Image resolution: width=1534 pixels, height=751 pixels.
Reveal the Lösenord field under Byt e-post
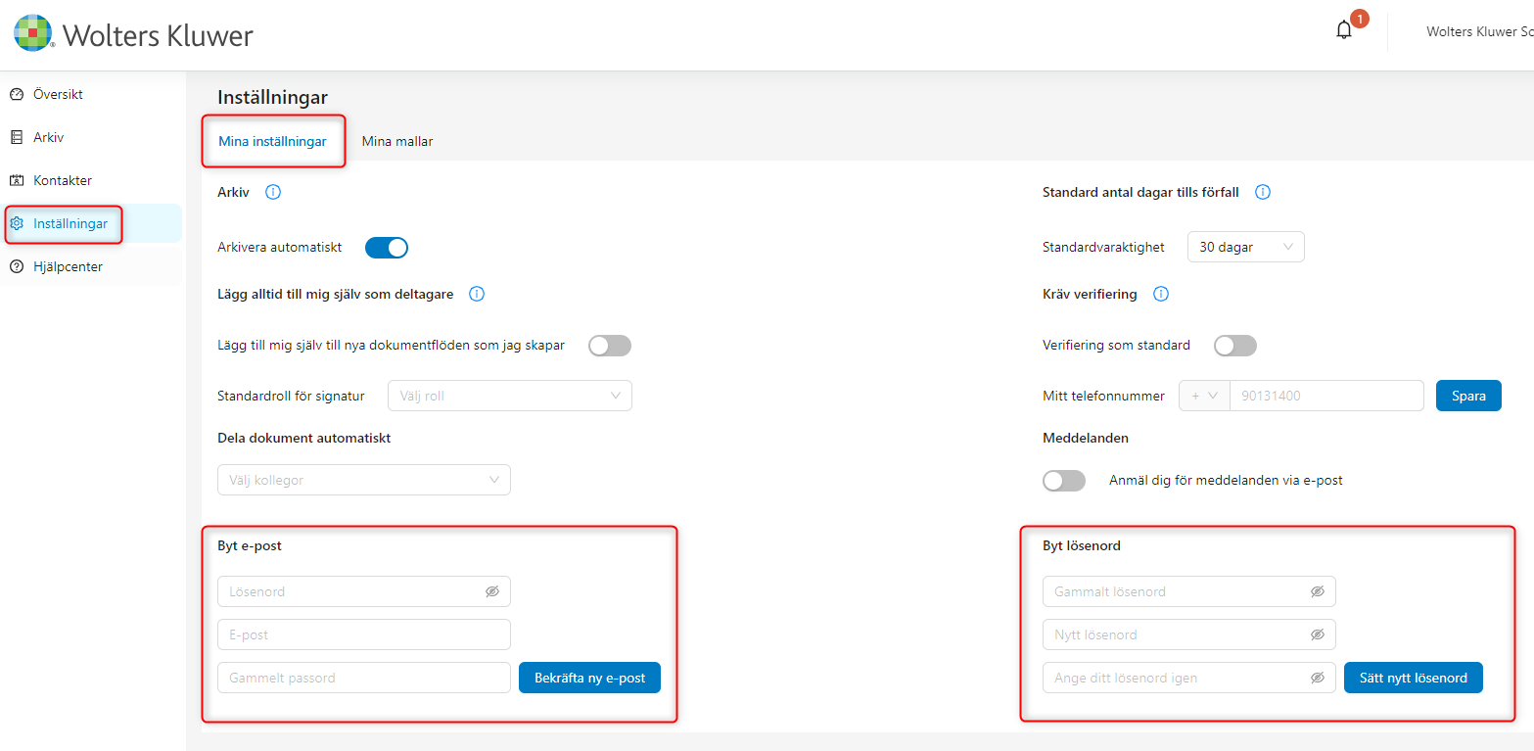(492, 591)
